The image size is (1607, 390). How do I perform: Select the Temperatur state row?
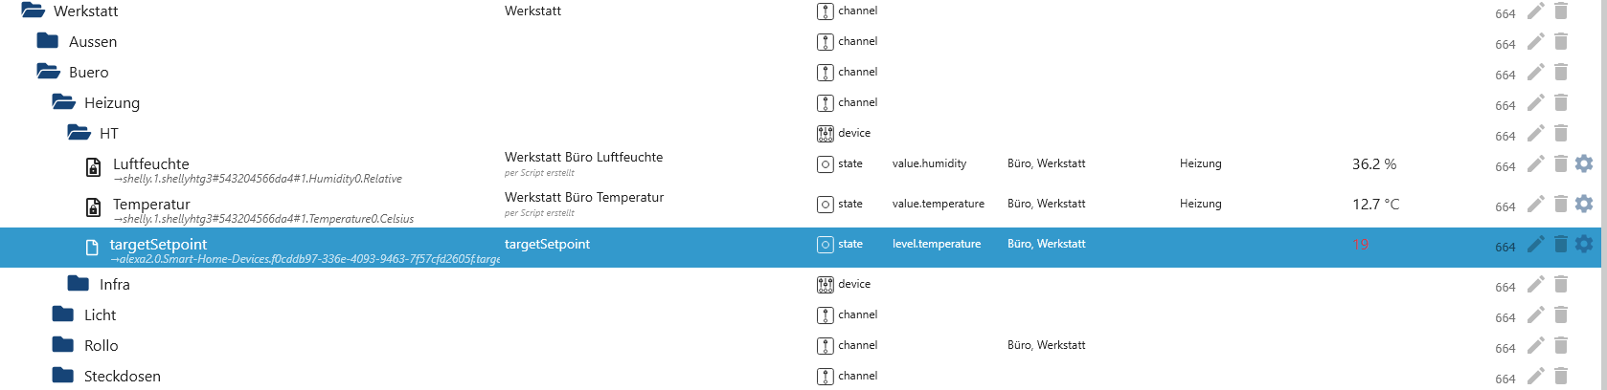point(151,205)
